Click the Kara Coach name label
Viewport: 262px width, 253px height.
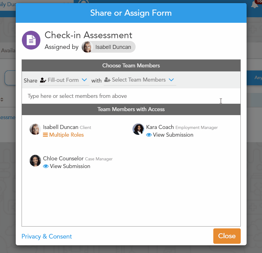(x=160, y=127)
